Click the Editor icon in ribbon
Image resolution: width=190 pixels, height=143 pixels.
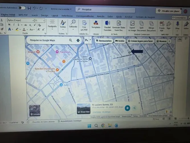[186, 25]
